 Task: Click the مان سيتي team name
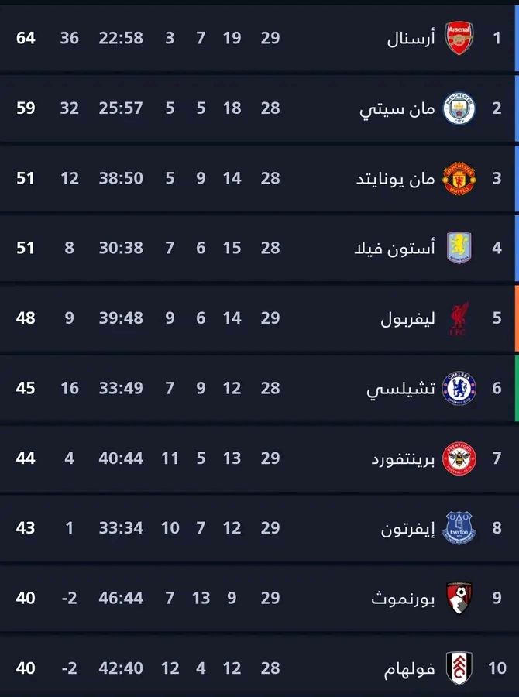coord(397,108)
